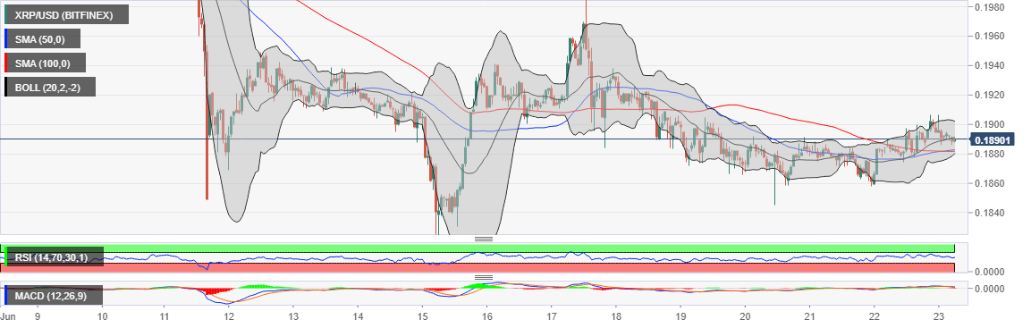Click the pane divider handle above MACD panel
The image size is (1031, 328).
(x=484, y=278)
